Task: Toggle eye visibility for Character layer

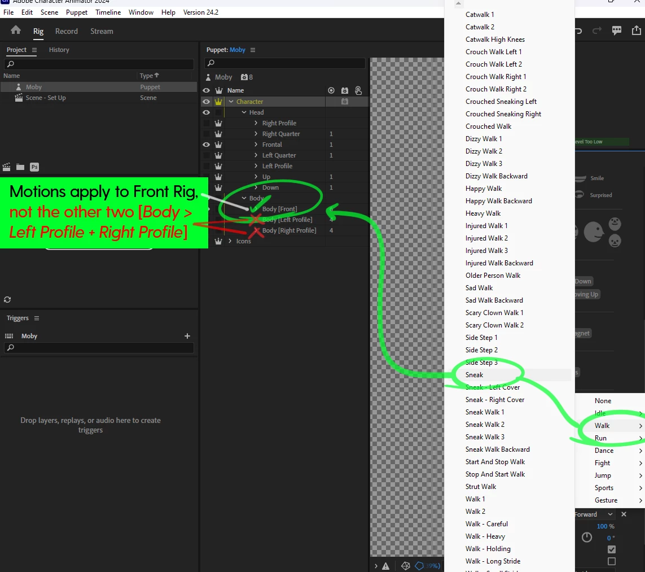Action: [x=207, y=101]
